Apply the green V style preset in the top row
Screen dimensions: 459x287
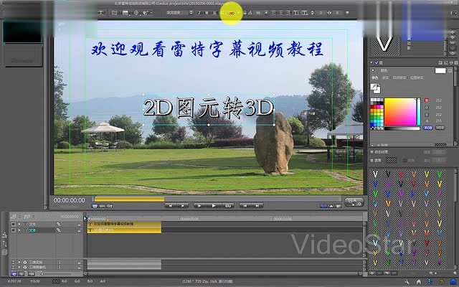[x=440, y=174]
